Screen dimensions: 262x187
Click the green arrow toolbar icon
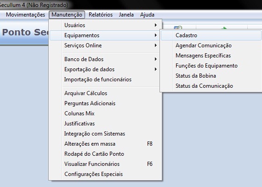pos(224,28)
